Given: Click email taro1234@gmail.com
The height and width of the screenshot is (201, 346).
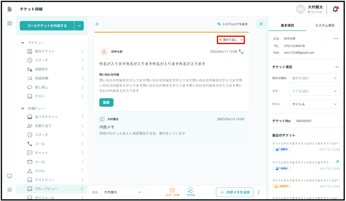Looking at the screenshot, I should pyautogui.click(x=299, y=53).
